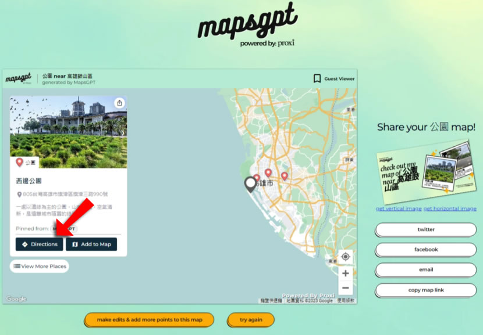Share the map by email
This screenshot has width=483, height=335.
coord(426,269)
